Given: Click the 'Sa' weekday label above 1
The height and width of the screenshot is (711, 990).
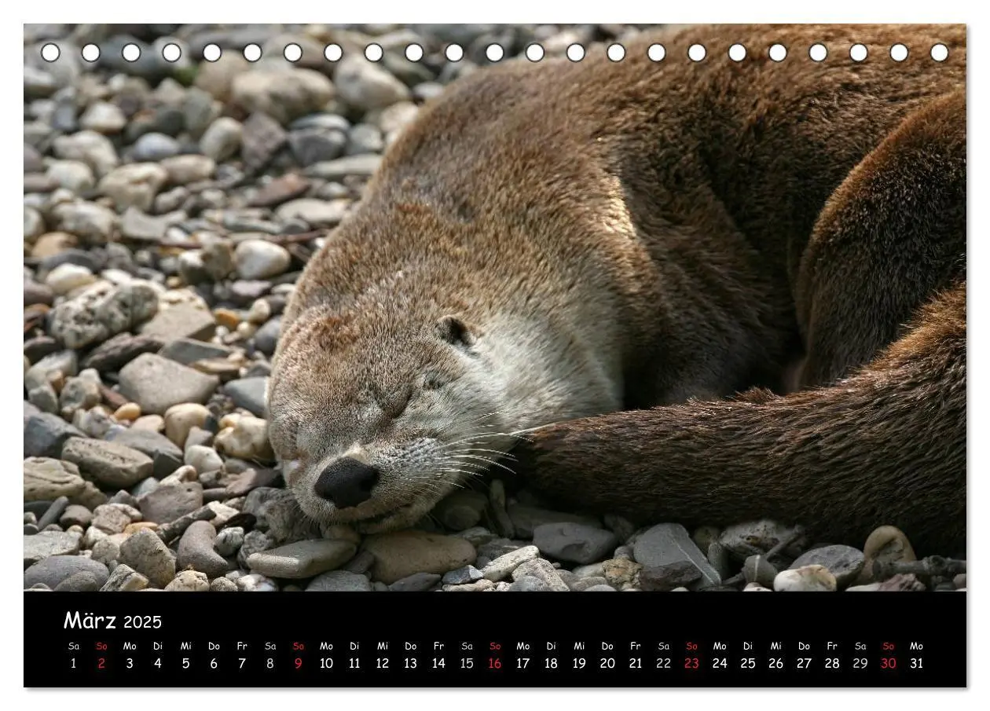Looking at the screenshot, I should point(74,646).
